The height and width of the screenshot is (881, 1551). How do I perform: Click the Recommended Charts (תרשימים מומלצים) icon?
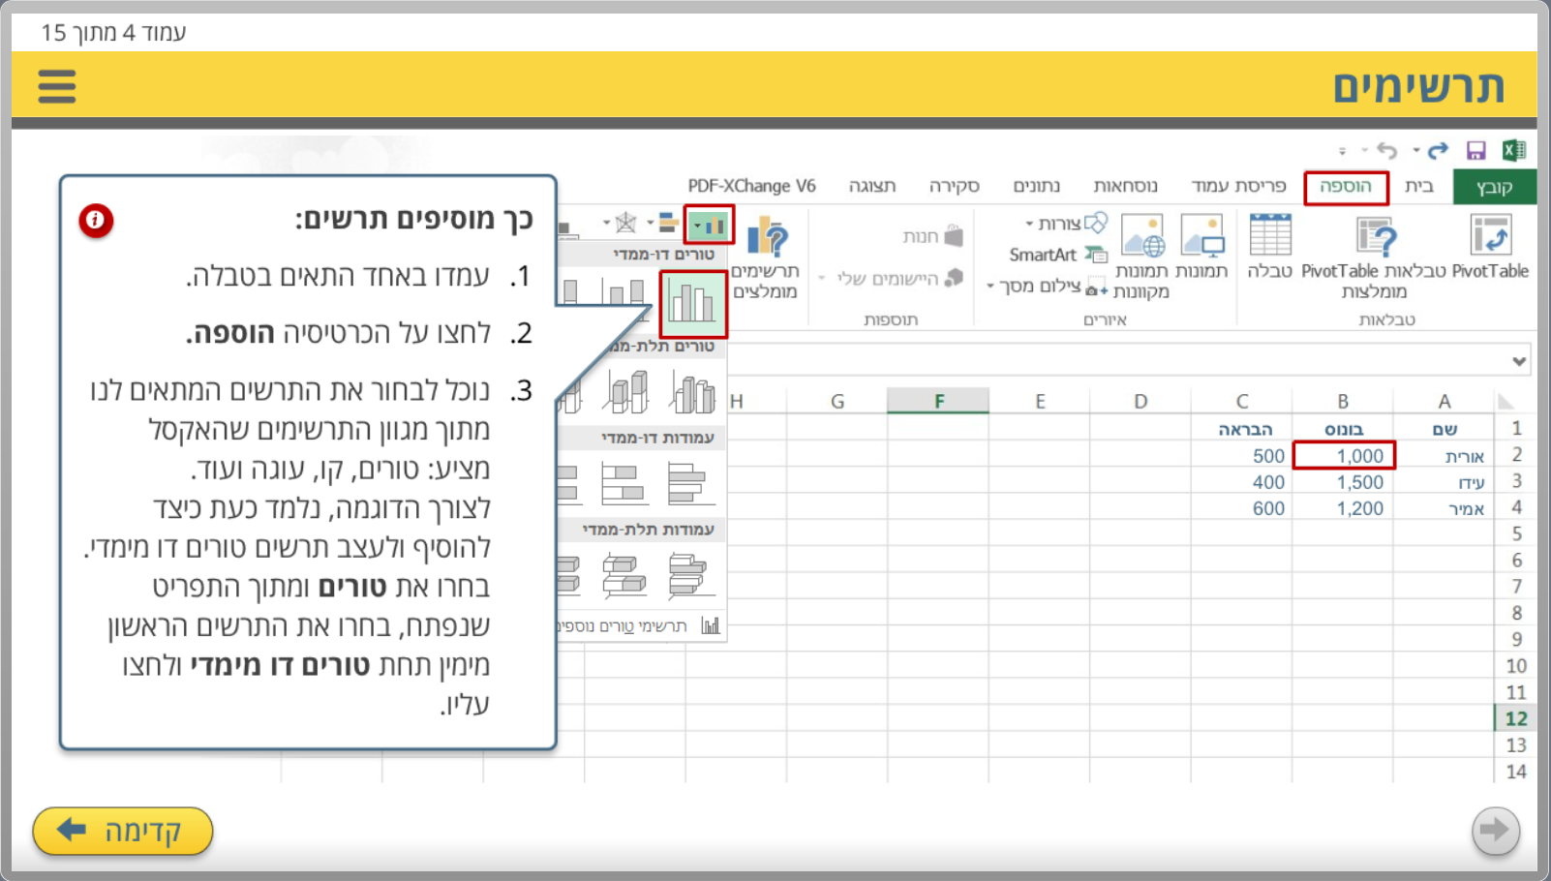[x=766, y=238]
